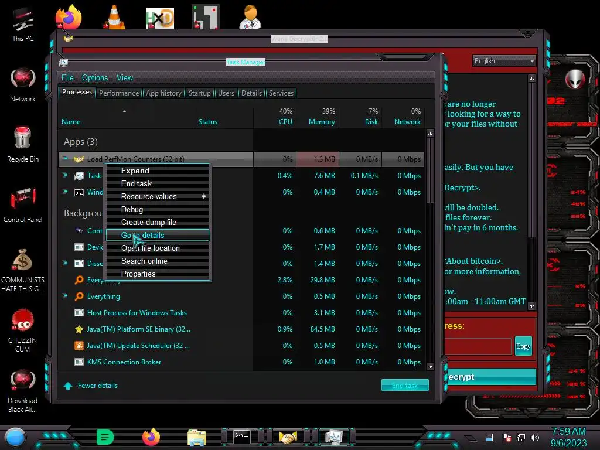Screen dimensions: 600x450
Task: Switch to the Details tab
Action: (x=251, y=93)
